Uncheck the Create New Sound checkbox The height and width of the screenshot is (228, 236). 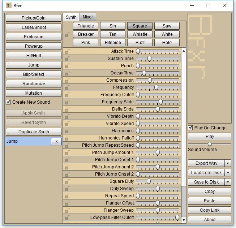pyautogui.click(x=8, y=102)
